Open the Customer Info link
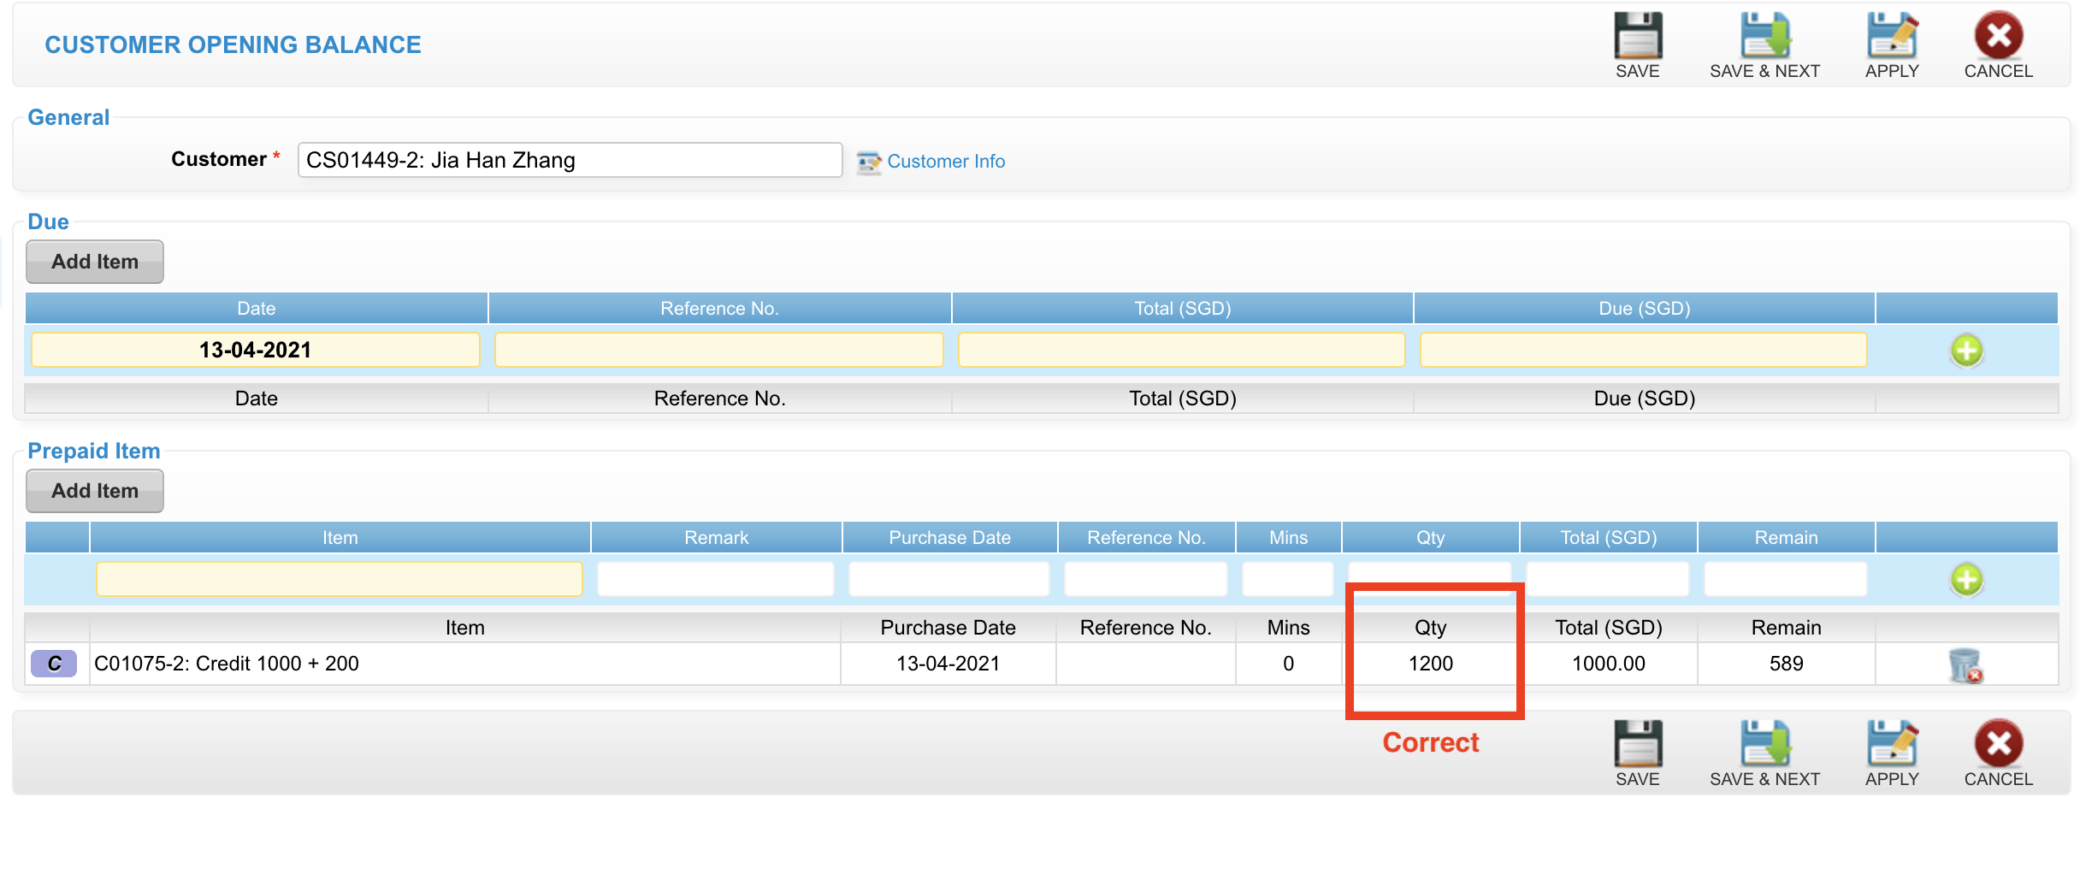Viewport: 2080px width, 874px height. point(946,162)
